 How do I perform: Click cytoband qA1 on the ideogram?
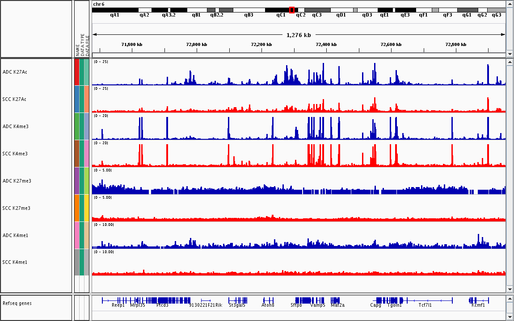(115, 10)
